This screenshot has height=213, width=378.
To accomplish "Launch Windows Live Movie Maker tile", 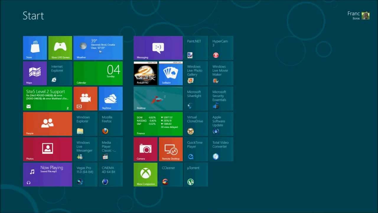I will coord(221,73).
